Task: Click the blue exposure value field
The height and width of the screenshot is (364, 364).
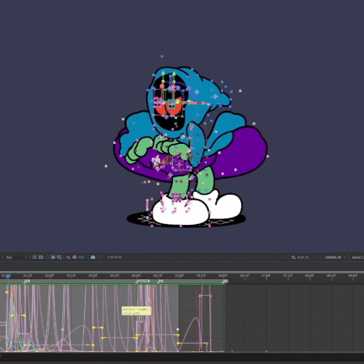Action: click(82, 257)
